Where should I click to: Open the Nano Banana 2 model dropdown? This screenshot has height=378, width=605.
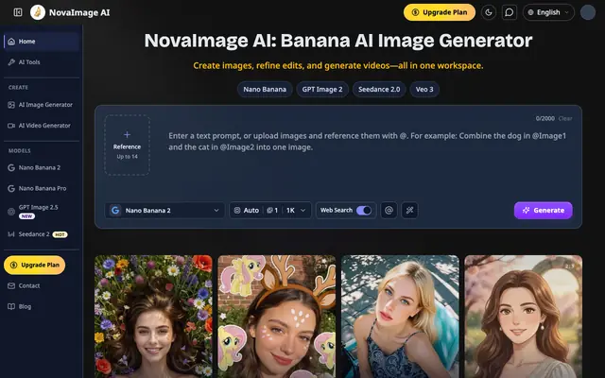[164, 210]
